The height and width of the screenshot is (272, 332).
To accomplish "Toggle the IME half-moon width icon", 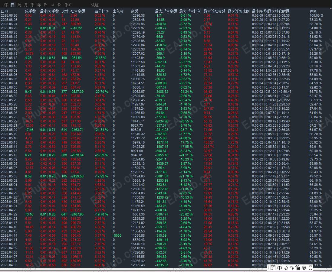I will [286, 268].
